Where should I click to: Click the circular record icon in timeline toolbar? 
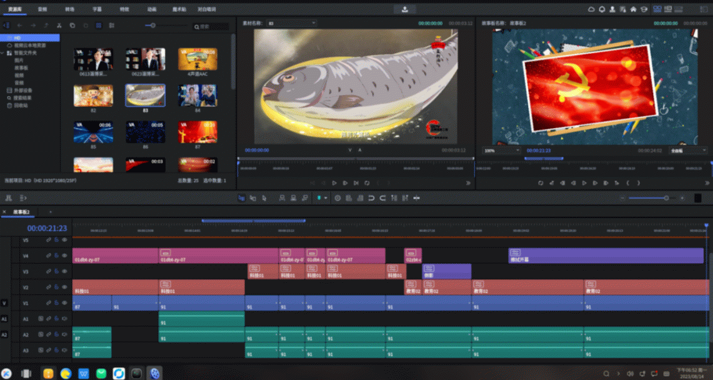[337, 198]
